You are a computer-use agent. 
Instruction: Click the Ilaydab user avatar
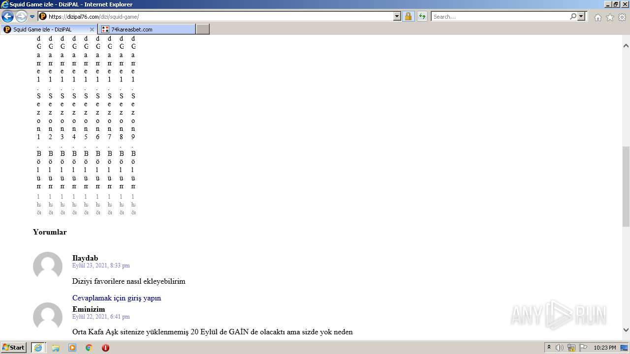(x=48, y=266)
